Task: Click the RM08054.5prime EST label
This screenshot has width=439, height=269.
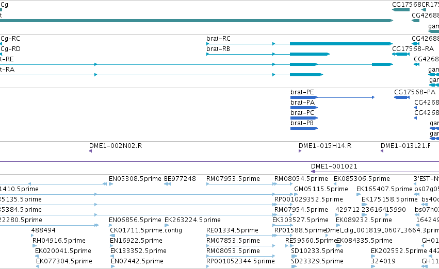Action: pos(301,179)
